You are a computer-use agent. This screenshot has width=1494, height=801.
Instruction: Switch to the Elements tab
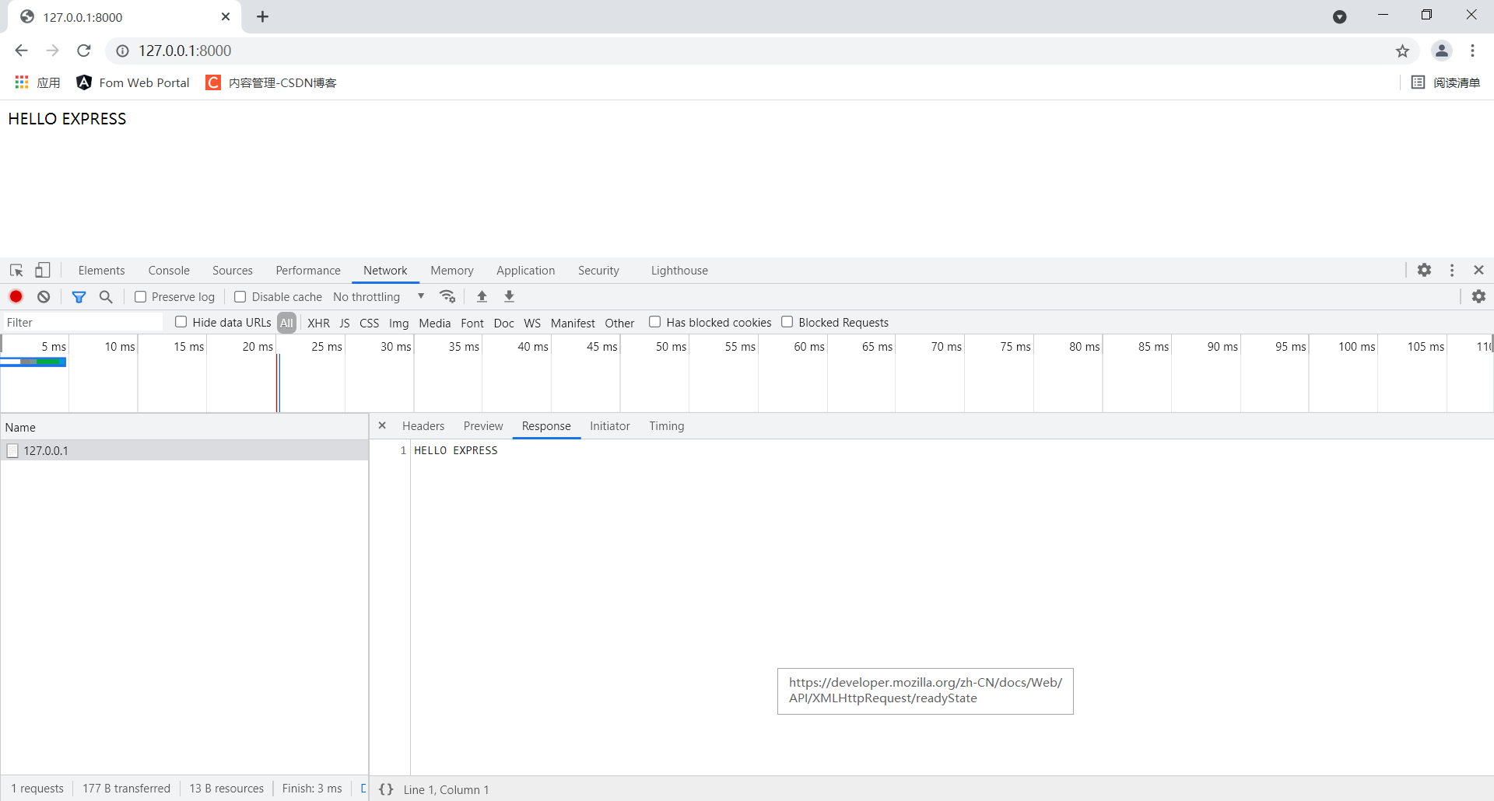tap(101, 271)
